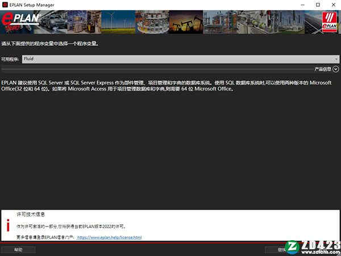Maximize the EPLAN Setup Manager window

click(318, 5)
